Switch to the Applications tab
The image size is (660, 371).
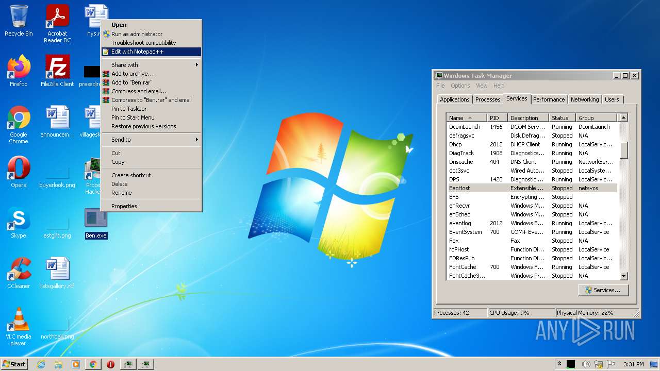[455, 99]
